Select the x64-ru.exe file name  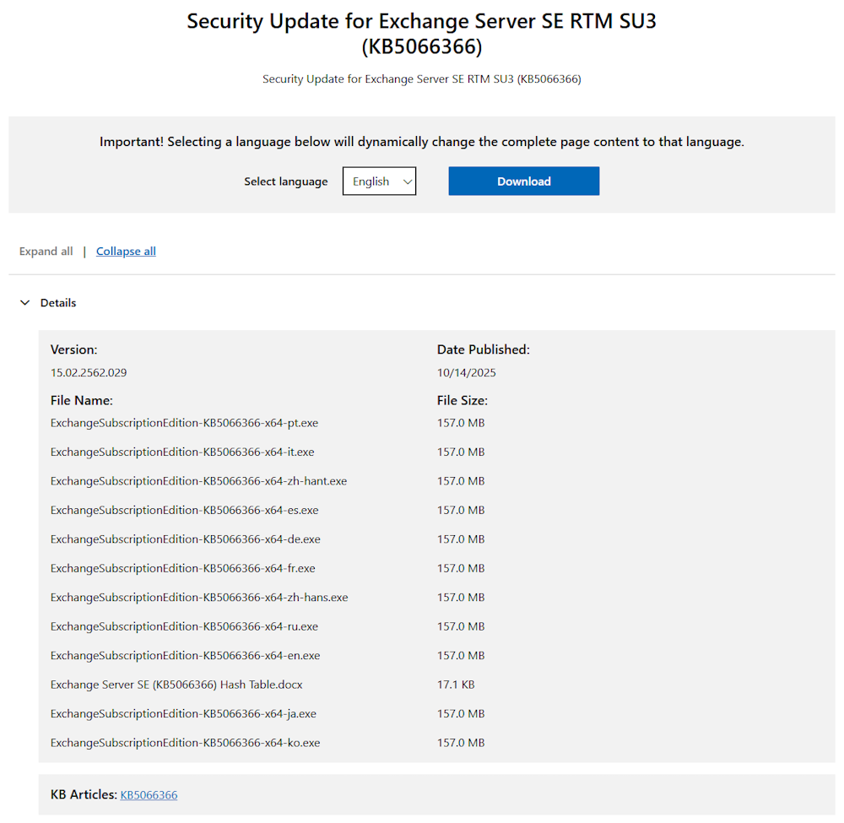[x=184, y=627]
